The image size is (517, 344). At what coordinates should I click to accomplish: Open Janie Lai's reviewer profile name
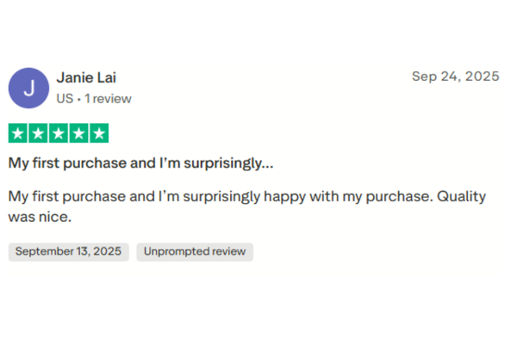click(86, 77)
